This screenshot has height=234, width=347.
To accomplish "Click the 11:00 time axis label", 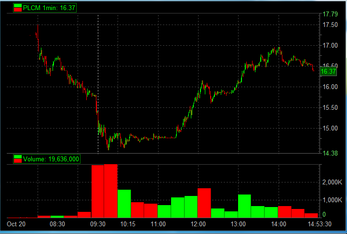I will click(x=158, y=224).
